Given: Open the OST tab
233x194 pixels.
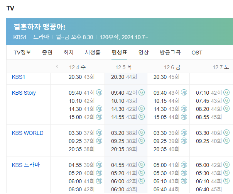Looking at the screenshot, I should 197,53.
